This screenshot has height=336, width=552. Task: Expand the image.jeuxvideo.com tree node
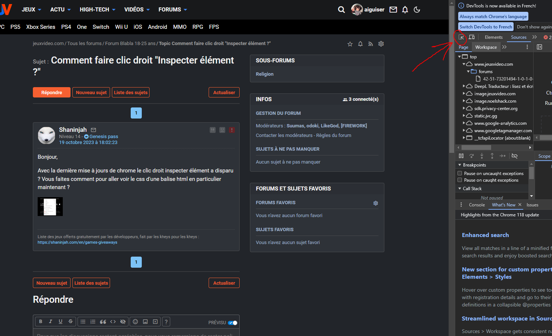[464, 94]
